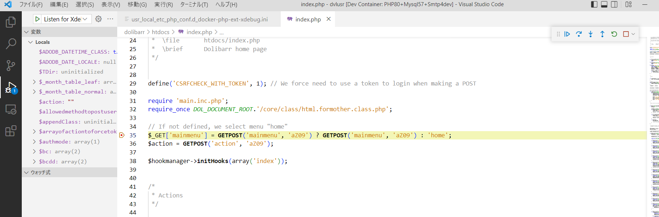Open launch.json via gear icon
The height and width of the screenshot is (217, 659).
[98, 19]
